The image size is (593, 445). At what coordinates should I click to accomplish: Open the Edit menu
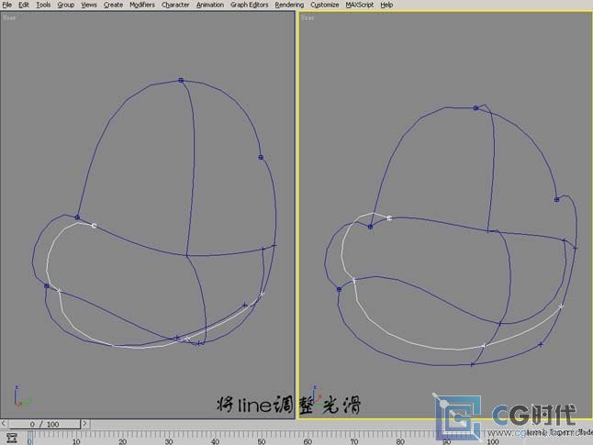24,5
